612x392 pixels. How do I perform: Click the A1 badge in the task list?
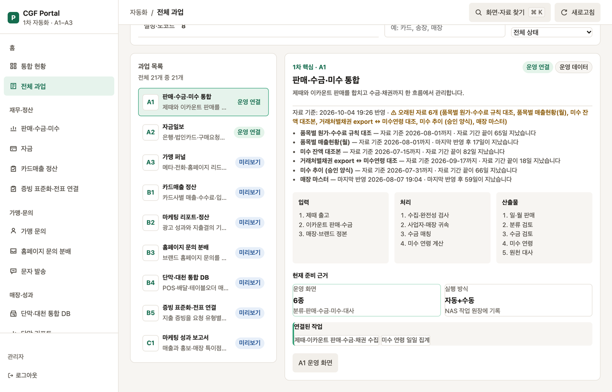click(150, 102)
